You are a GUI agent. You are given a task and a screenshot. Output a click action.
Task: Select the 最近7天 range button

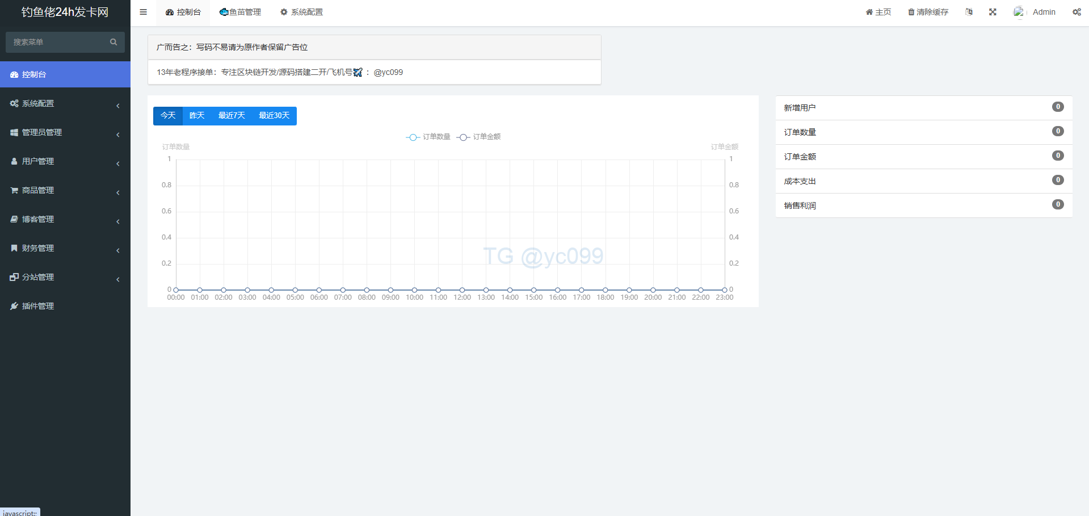(232, 116)
